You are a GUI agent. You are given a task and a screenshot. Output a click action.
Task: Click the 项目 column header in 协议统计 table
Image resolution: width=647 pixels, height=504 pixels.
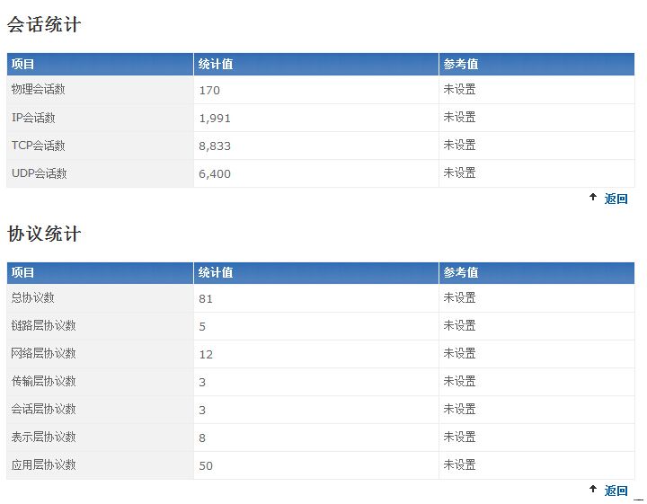(23, 272)
